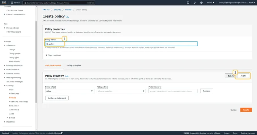Image resolution: width=257 pixels, height=135 pixels.
Task: Open Cookie preferences
Action: (247, 133)
